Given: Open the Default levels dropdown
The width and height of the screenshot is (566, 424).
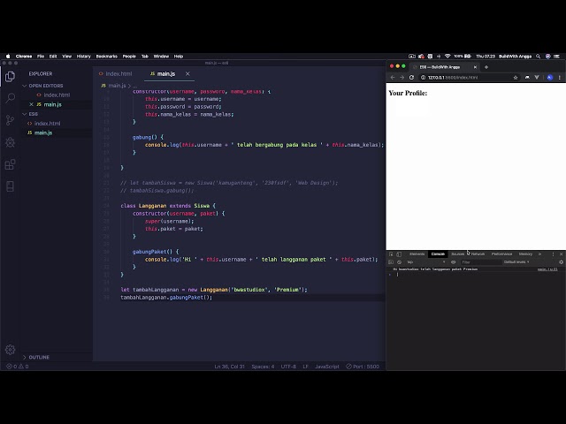Looking at the screenshot, I should coord(516,262).
